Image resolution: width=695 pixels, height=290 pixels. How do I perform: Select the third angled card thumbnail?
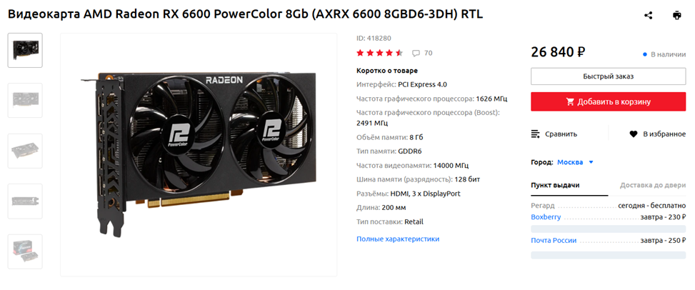(25, 151)
